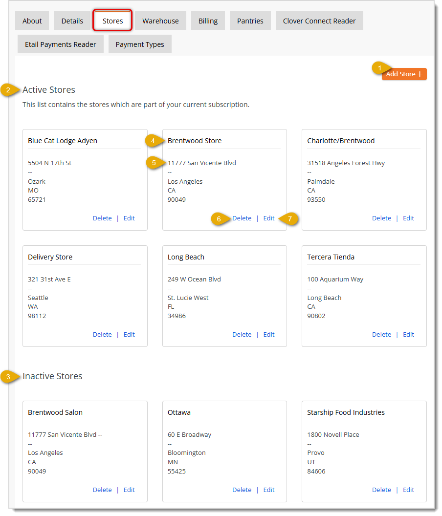The height and width of the screenshot is (516, 442).
Task: Go to the Billing tab
Action: pos(208,21)
